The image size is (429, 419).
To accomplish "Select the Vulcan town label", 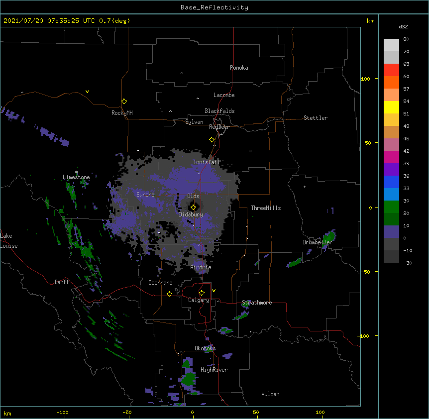I will coord(270,394).
